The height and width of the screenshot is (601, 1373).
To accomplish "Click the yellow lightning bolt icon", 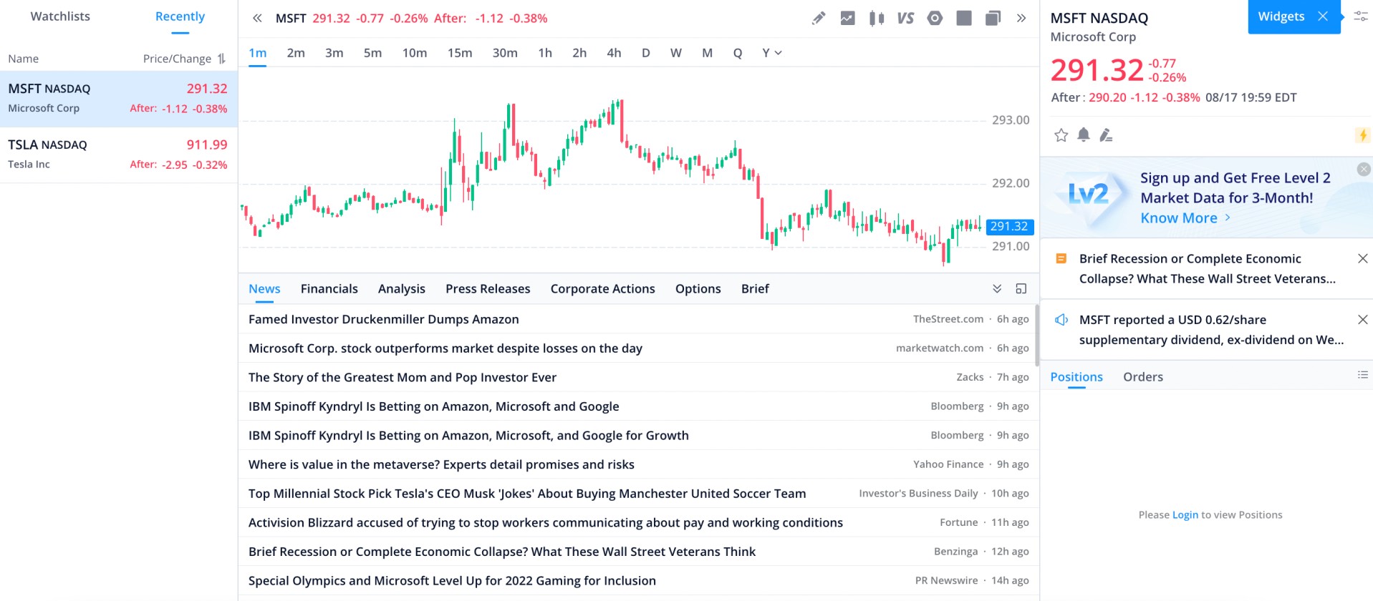I will (1362, 135).
